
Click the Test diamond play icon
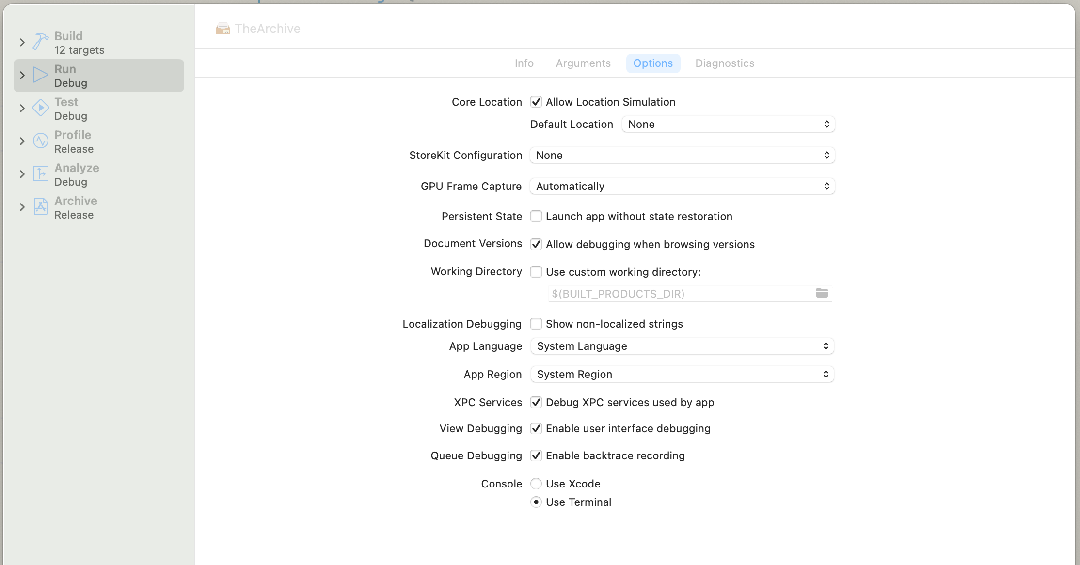coord(41,108)
